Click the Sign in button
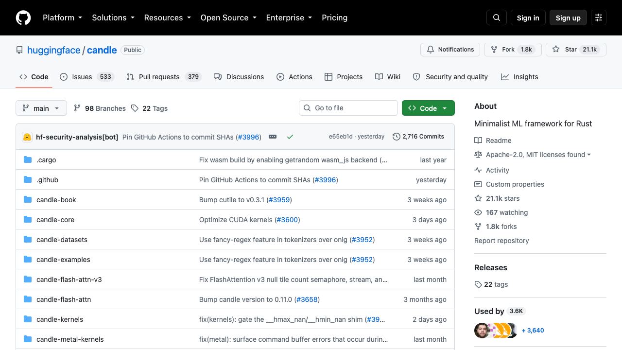Screen dimensions: 622x350 (528, 17)
